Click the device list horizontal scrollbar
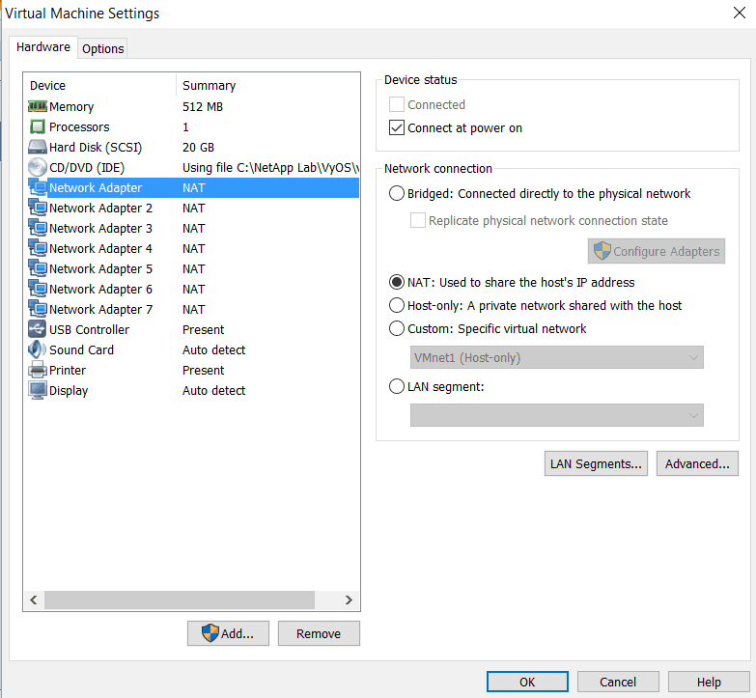The height and width of the screenshot is (698, 756). pos(179,600)
